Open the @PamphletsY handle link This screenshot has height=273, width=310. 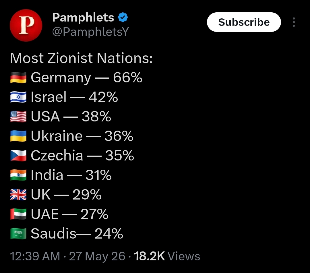point(90,32)
